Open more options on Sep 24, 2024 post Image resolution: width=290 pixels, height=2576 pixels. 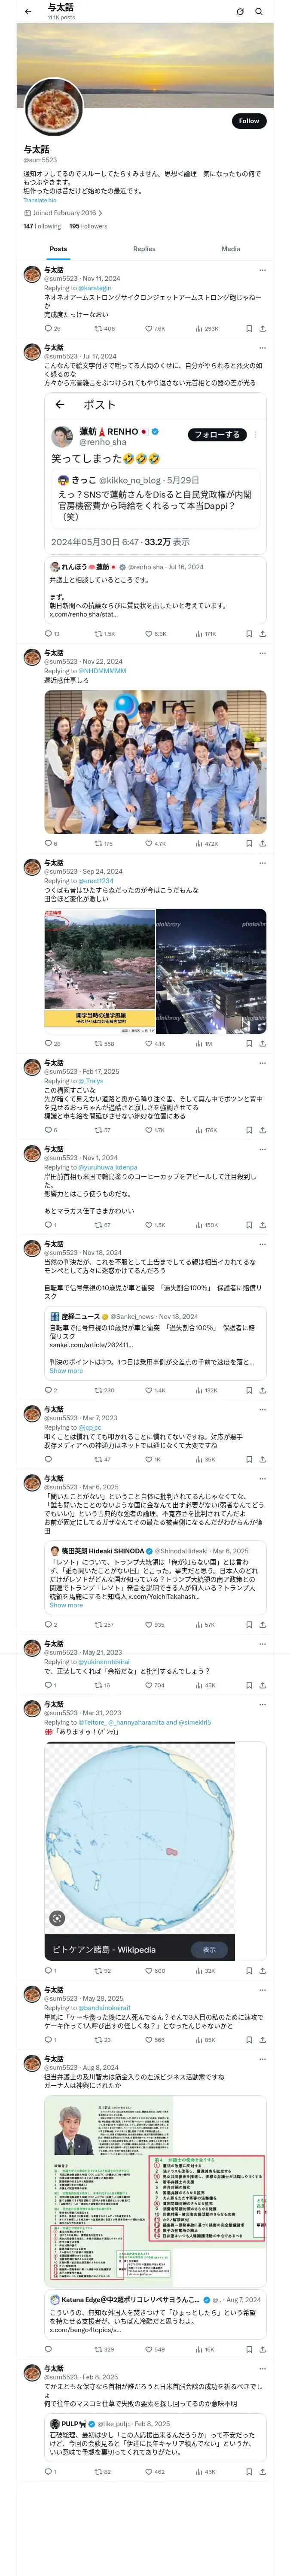pyautogui.click(x=262, y=862)
